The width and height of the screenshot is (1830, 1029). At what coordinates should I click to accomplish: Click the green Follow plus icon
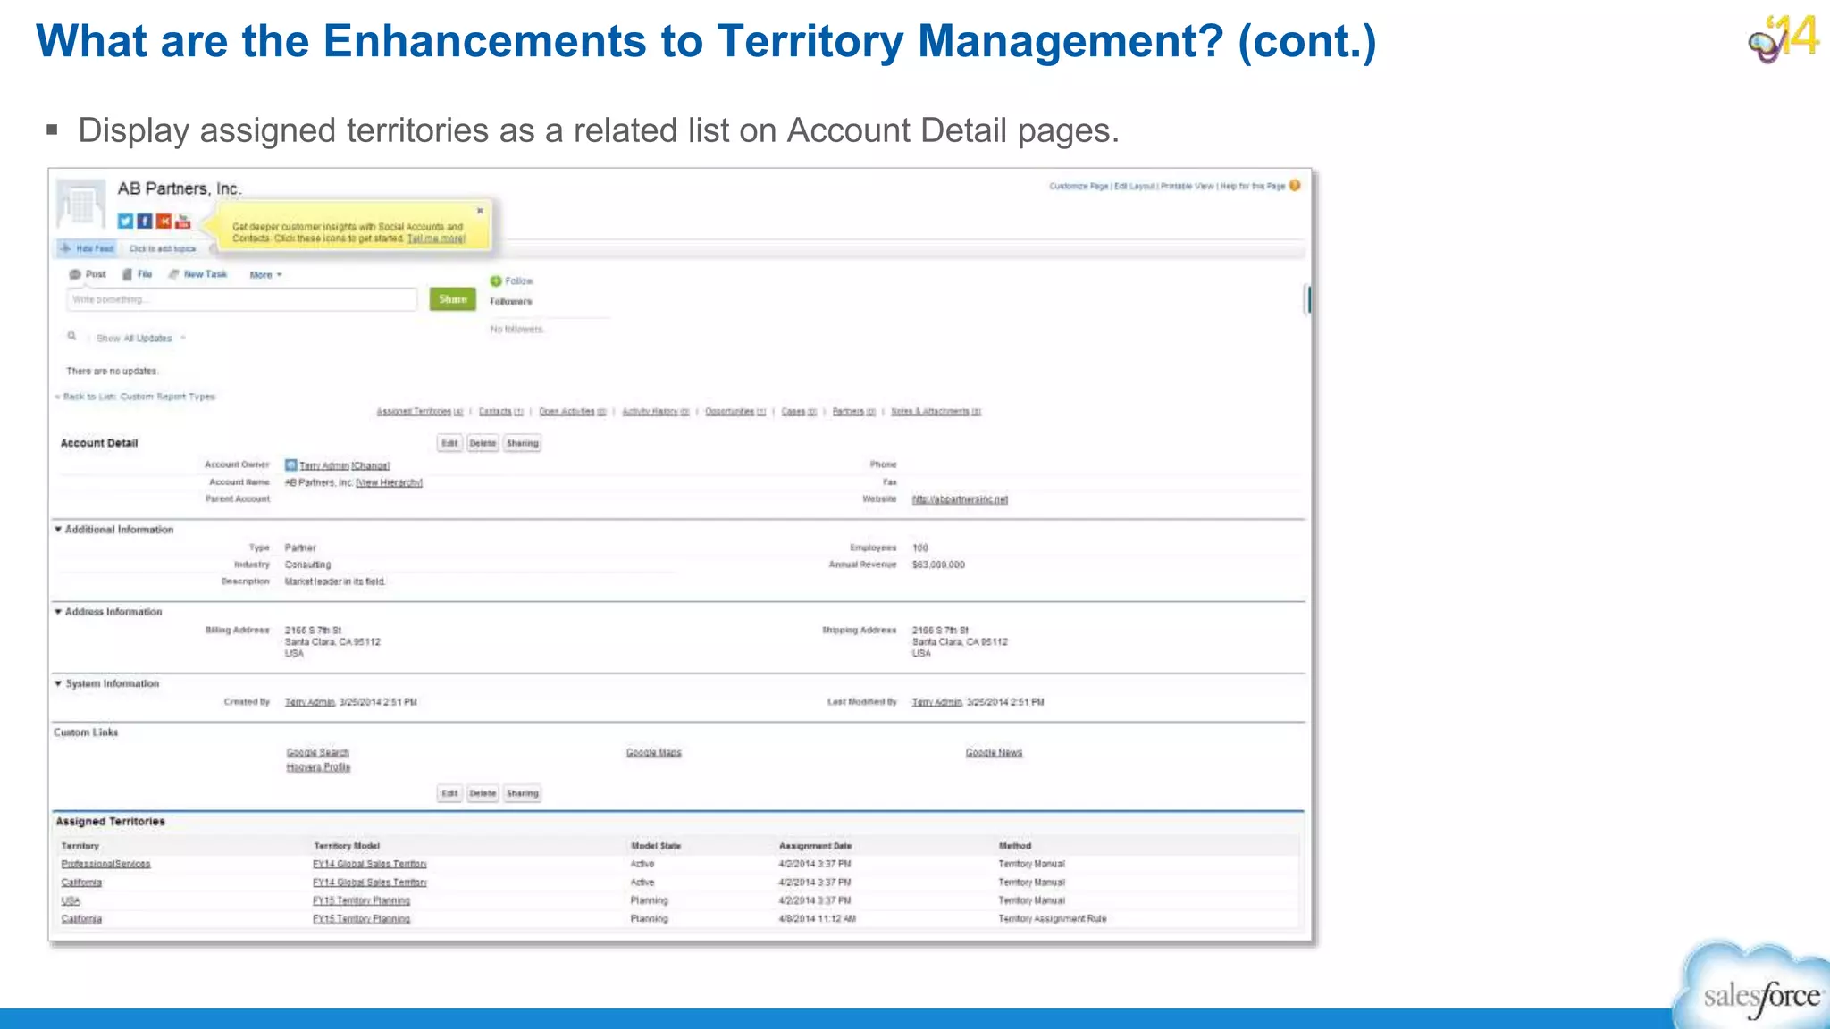click(x=496, y=280)
